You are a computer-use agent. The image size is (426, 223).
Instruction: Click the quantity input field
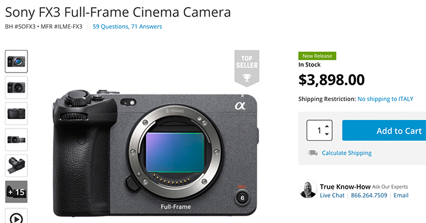point(319,130)
